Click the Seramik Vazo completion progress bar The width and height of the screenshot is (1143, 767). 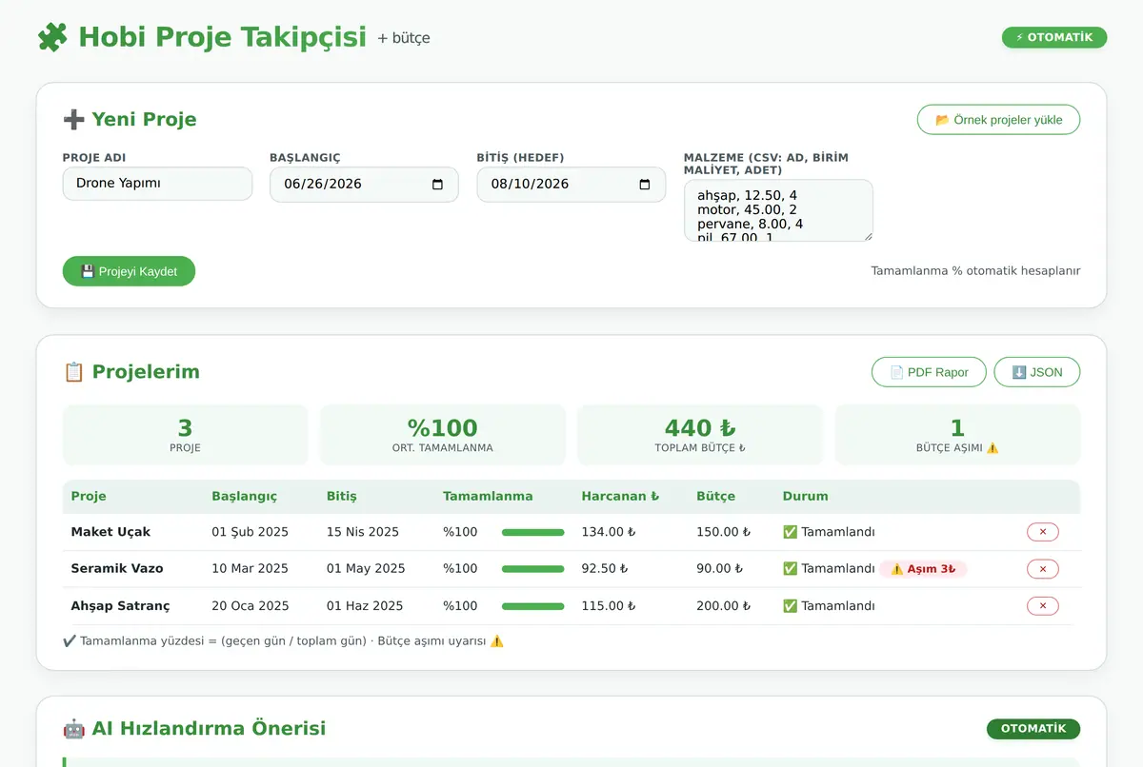tap(532, 569)
